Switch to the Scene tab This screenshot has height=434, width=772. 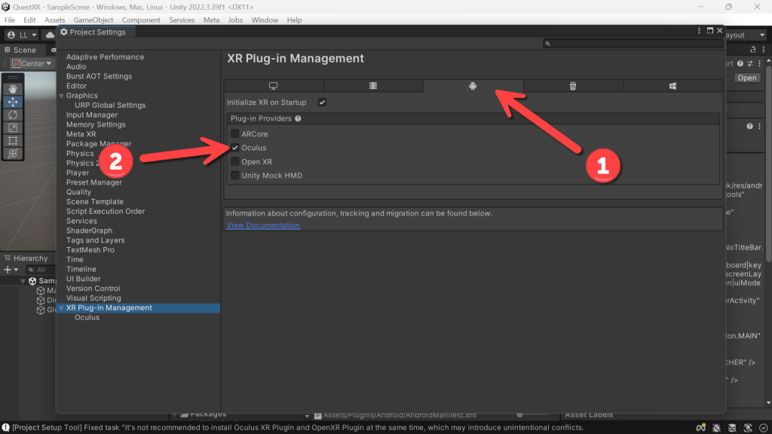(x=20, y=50)
